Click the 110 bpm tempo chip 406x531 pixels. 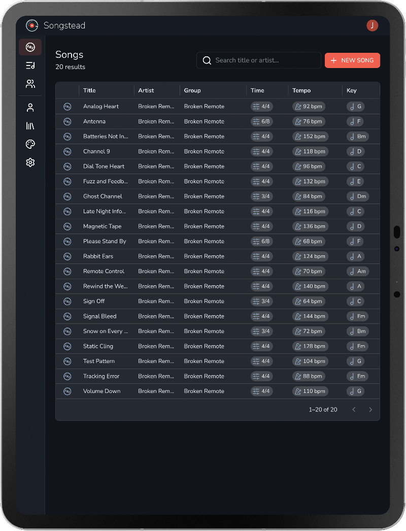point(310,391)
